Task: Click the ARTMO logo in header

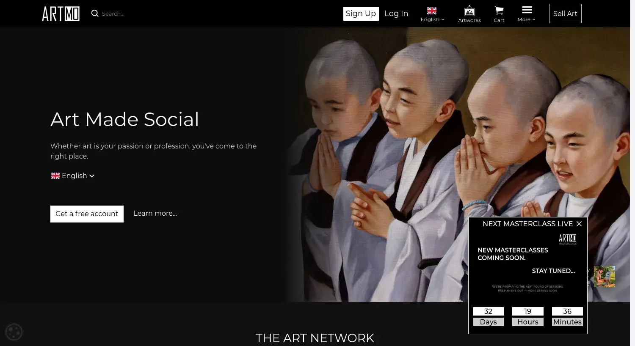Action: click(61, 14)
